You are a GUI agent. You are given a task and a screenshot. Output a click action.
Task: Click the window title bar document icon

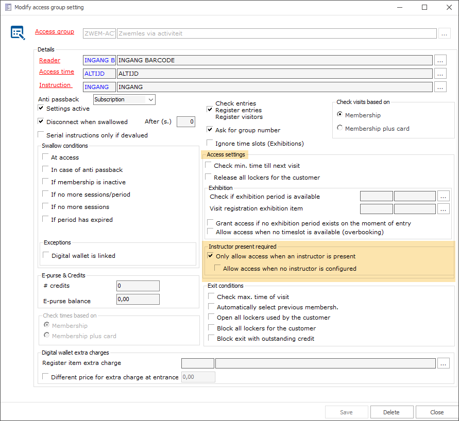click(8, 7)
